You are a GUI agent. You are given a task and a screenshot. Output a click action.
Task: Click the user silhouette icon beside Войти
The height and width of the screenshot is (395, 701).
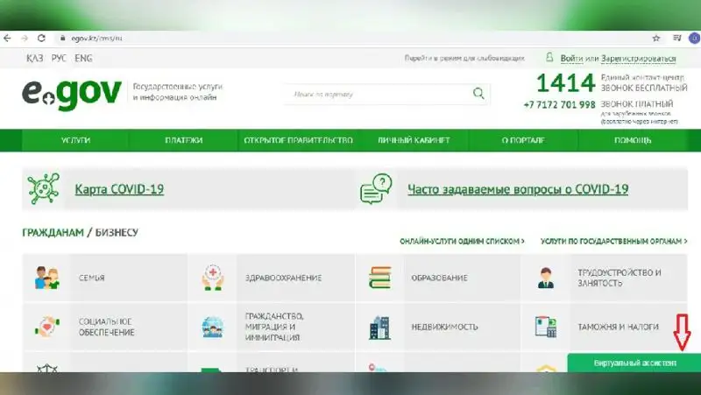[x=549, y=57]
